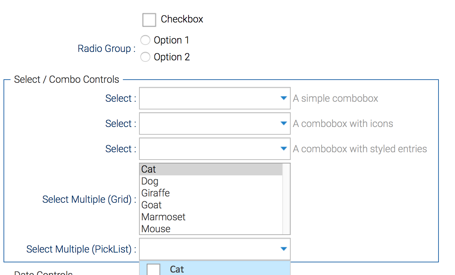
Task: Select Marmoset in the grid list
Action: point(211,217)
